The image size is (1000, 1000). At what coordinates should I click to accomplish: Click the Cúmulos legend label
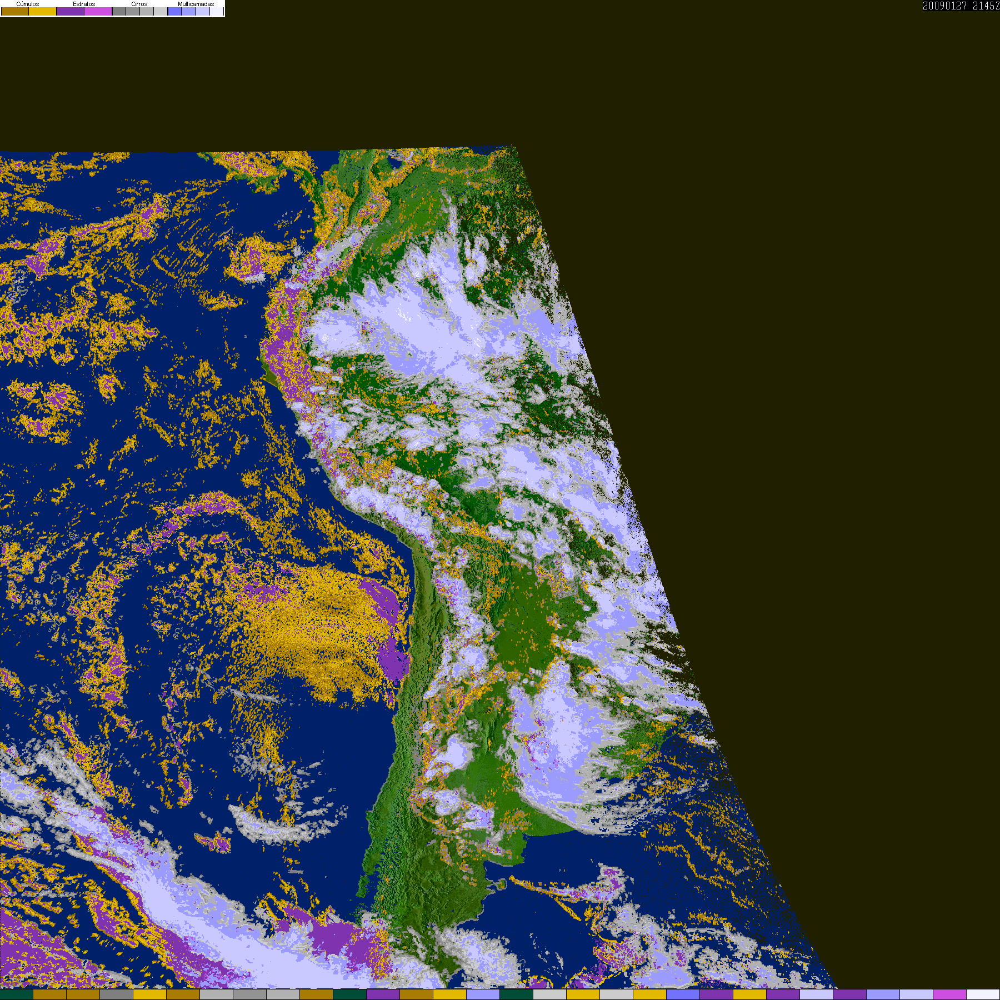click(28, 4)
